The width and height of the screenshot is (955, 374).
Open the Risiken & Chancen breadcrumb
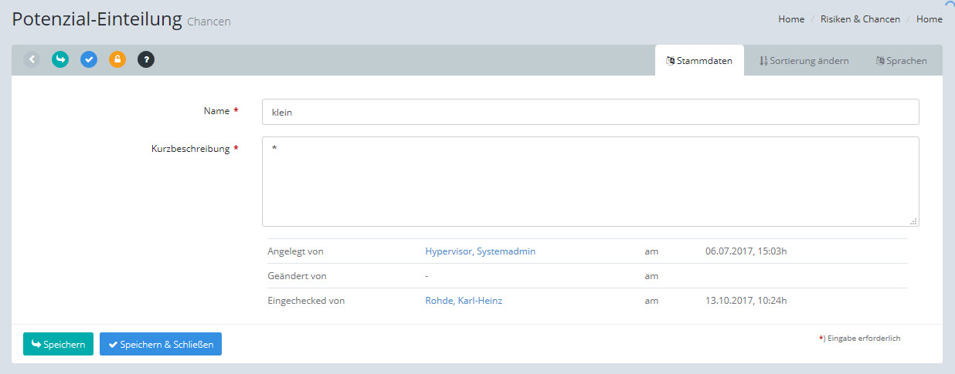[861, 19]
